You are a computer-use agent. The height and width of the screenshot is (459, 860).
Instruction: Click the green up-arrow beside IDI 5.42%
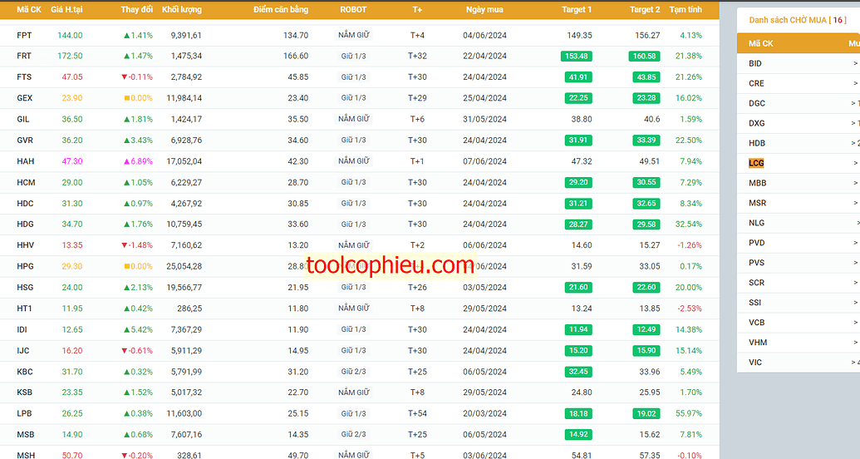tap(126, 329)
